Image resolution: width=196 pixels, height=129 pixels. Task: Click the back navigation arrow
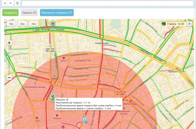click(5, 3)
